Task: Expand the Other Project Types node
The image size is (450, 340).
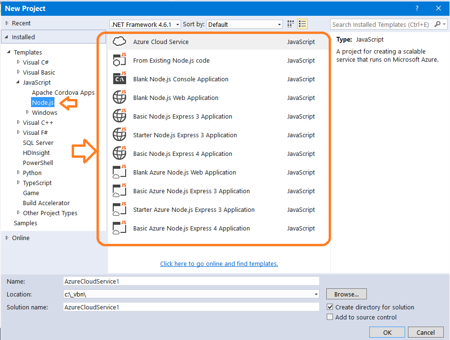Action: coord(18,213)
